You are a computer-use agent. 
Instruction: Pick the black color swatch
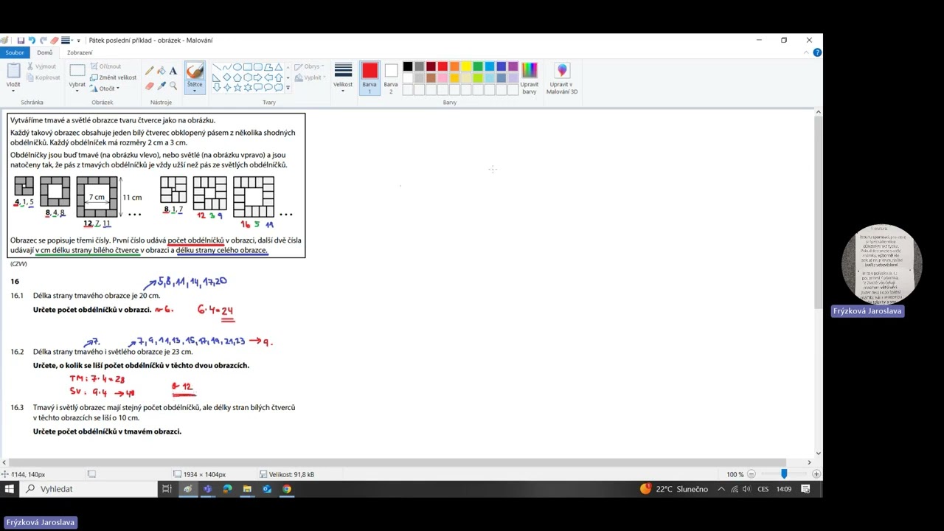407,66
